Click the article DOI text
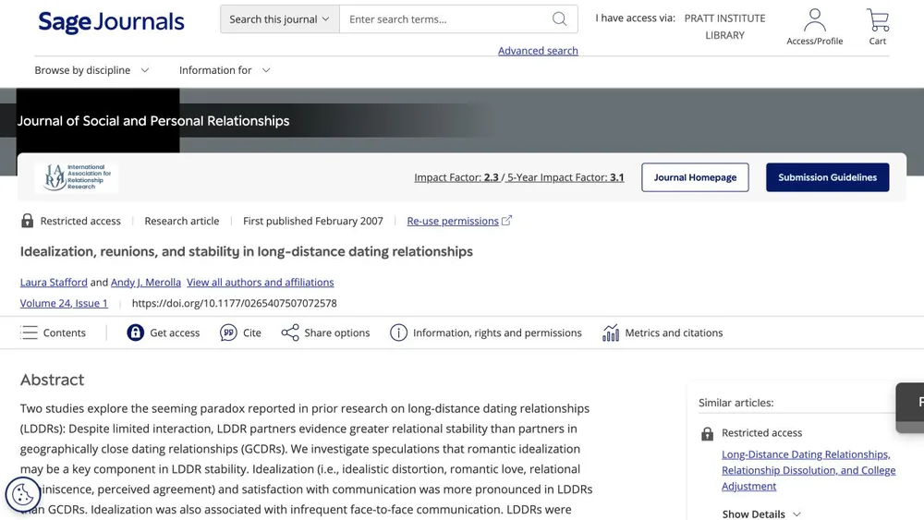Screen dimensions: 924x520 point(235,303)
